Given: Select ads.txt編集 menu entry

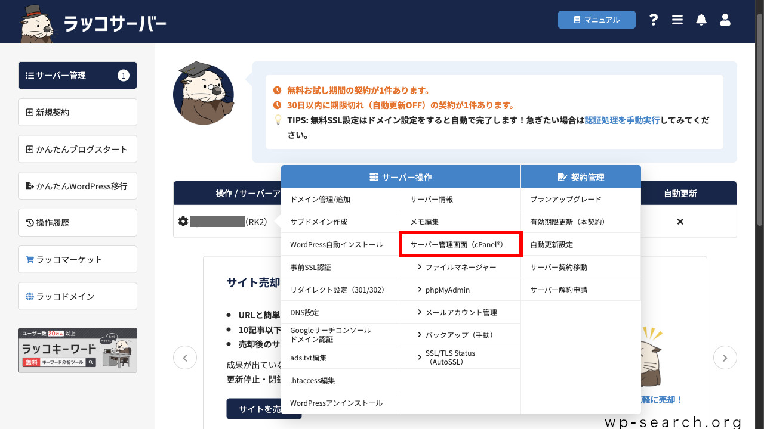Looking at the screenshot, I should [x=341, y=357].
